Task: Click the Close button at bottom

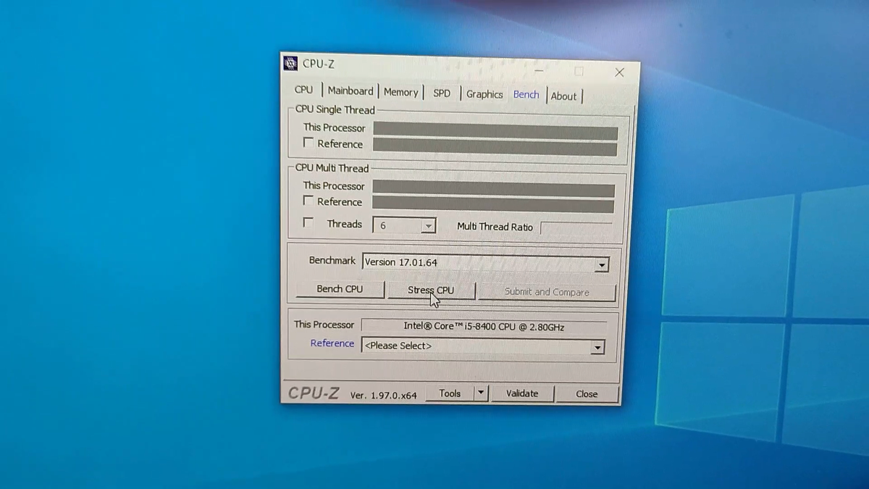Action: click(587, 395)
